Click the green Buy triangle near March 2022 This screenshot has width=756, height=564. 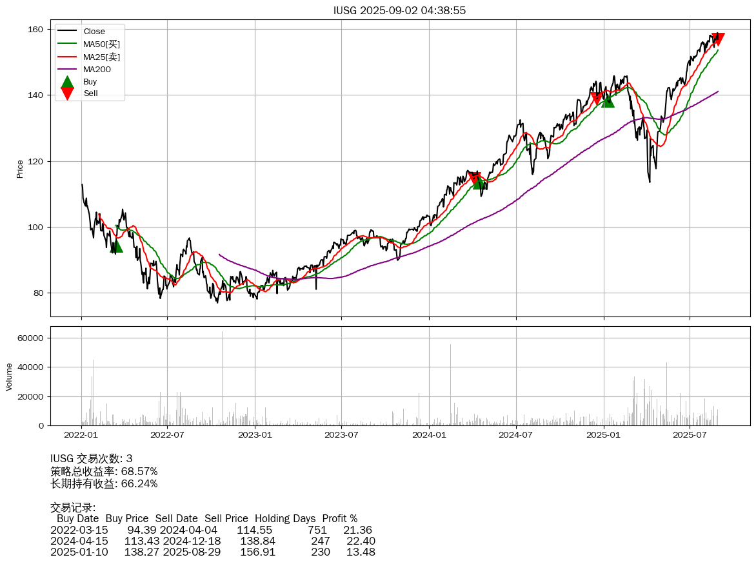pyautogui.click(x=116, y=246)
